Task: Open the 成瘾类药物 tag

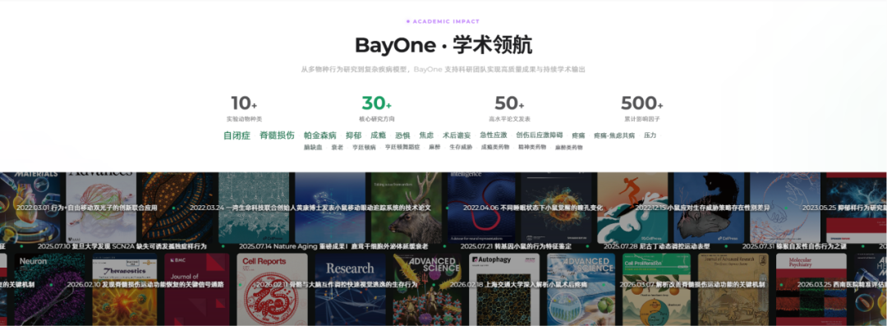Action: pyautogui.click(x=495, y=148)
